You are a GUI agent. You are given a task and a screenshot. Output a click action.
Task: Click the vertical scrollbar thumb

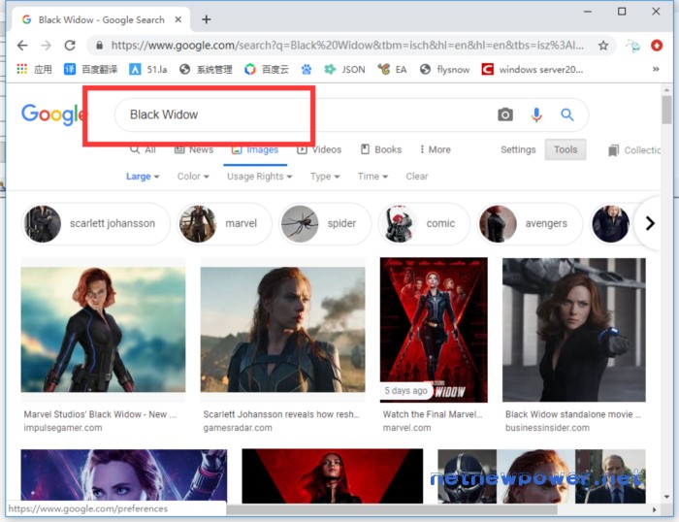666,110
